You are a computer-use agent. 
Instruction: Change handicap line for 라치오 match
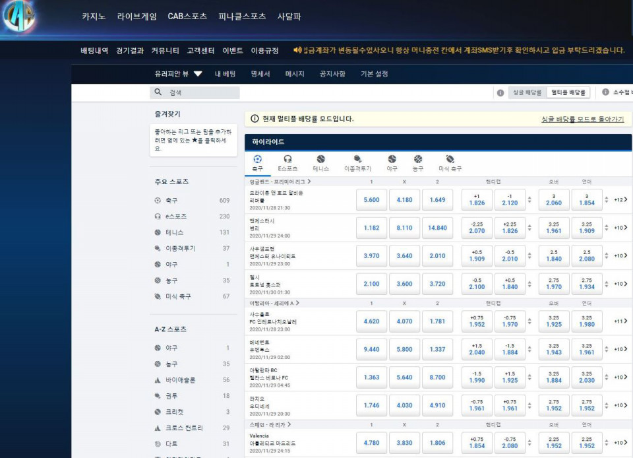(529, 405)
